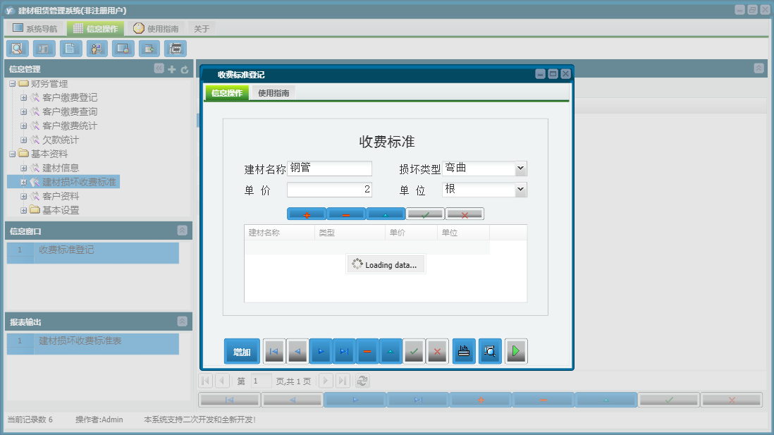Refresh the 信息管理 tree

[185, 69]
